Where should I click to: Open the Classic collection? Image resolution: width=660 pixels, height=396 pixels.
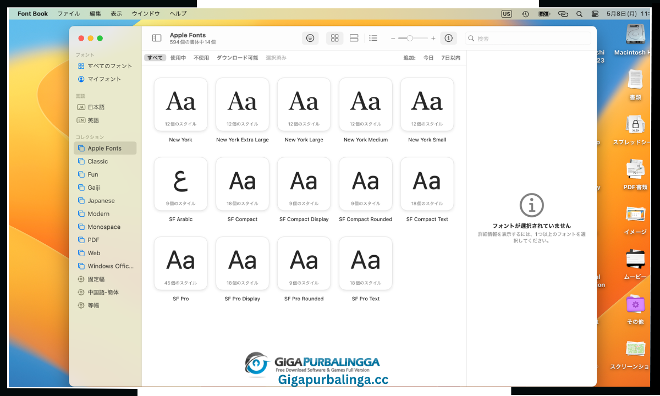click(x=105, y=162)
